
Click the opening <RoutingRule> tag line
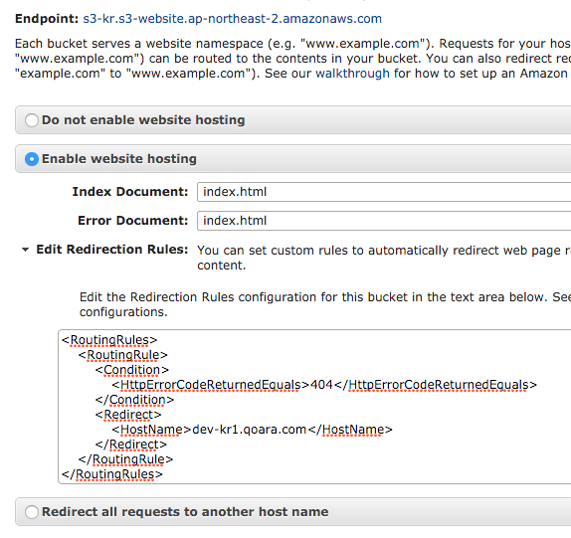[123, 355]
